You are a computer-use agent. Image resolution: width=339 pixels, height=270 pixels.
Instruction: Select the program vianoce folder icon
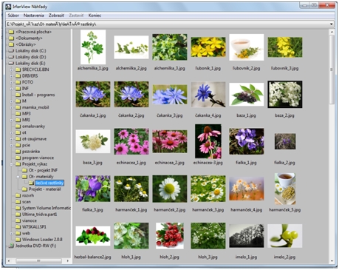(x=18, y=158)
